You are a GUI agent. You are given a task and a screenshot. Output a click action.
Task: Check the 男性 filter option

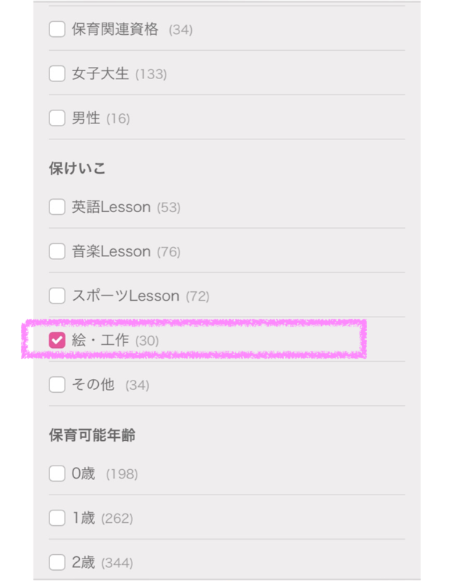(57, 118)
